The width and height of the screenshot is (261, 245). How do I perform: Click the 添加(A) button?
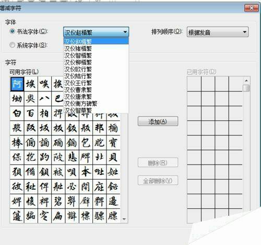(x=158, y=121)
